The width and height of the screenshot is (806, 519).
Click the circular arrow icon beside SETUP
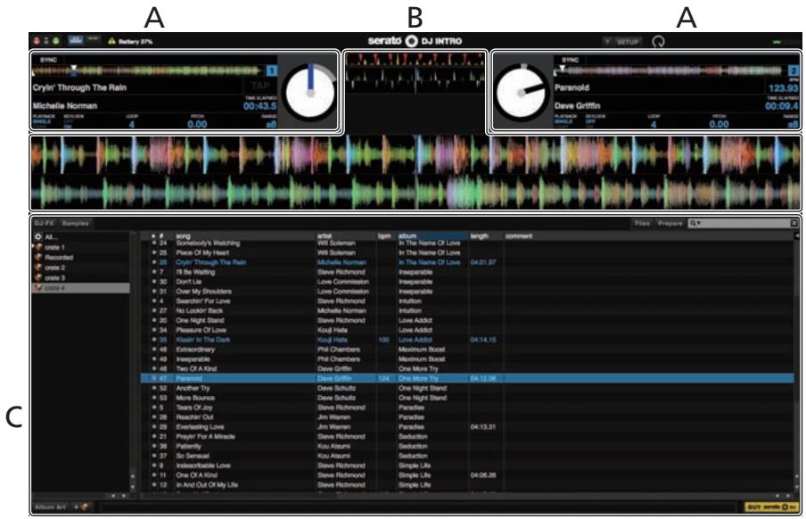tap(658, 42)
